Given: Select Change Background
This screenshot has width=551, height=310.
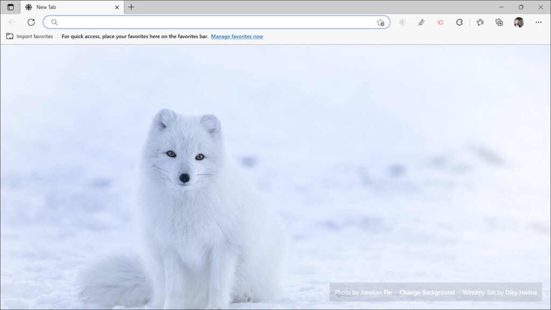Looking at the screenshot, I should click(427, 292).
